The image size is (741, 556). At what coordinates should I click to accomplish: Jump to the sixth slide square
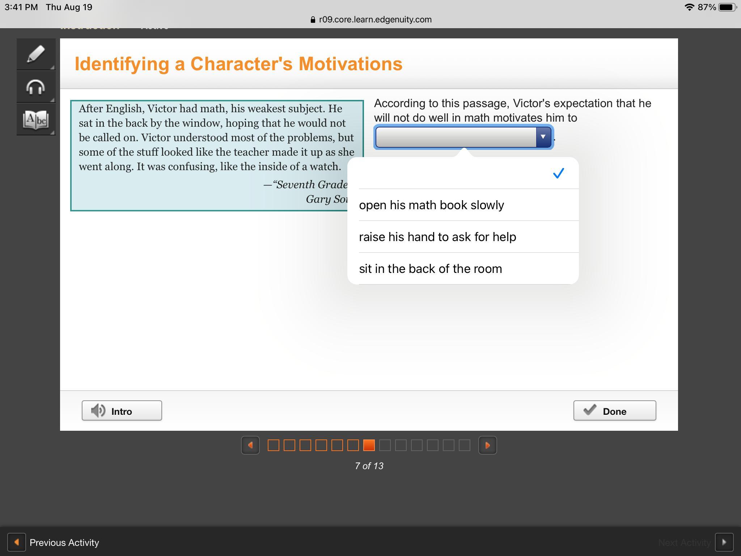(x=353, y=445)
